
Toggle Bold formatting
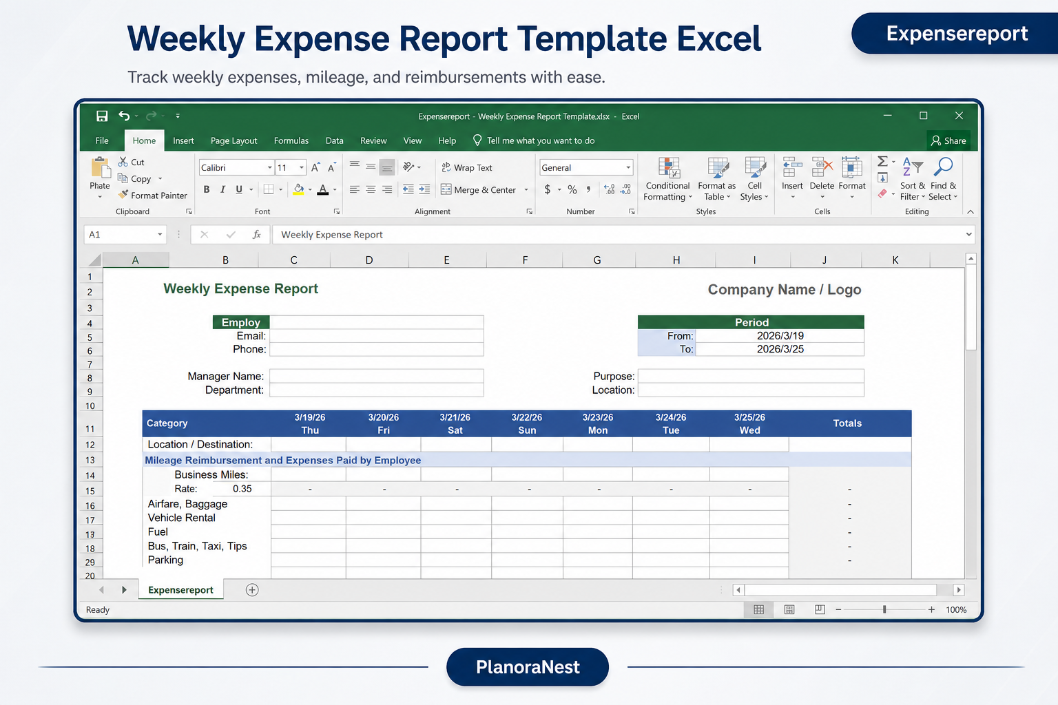207,189
